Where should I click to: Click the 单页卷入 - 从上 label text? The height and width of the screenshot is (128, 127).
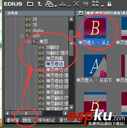click(x=94, y=43)
